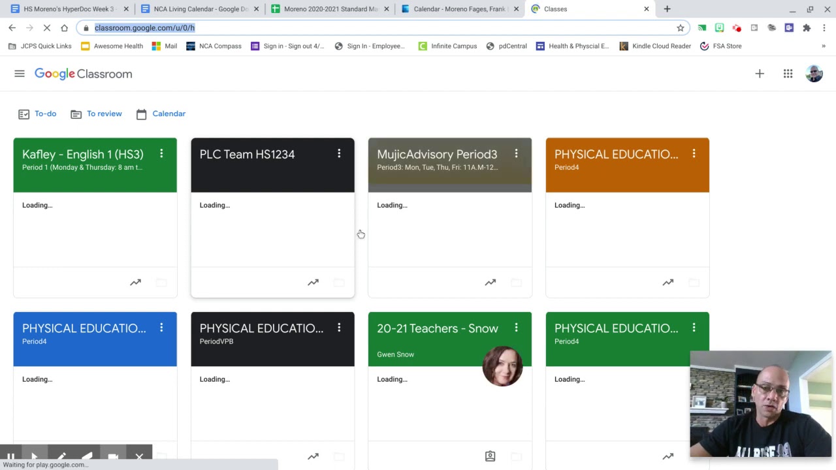Viewport: 836px width, 470px height.
Task: Open your work icon on 20-21 Teachers card
Action: click(x=490, y=456)
